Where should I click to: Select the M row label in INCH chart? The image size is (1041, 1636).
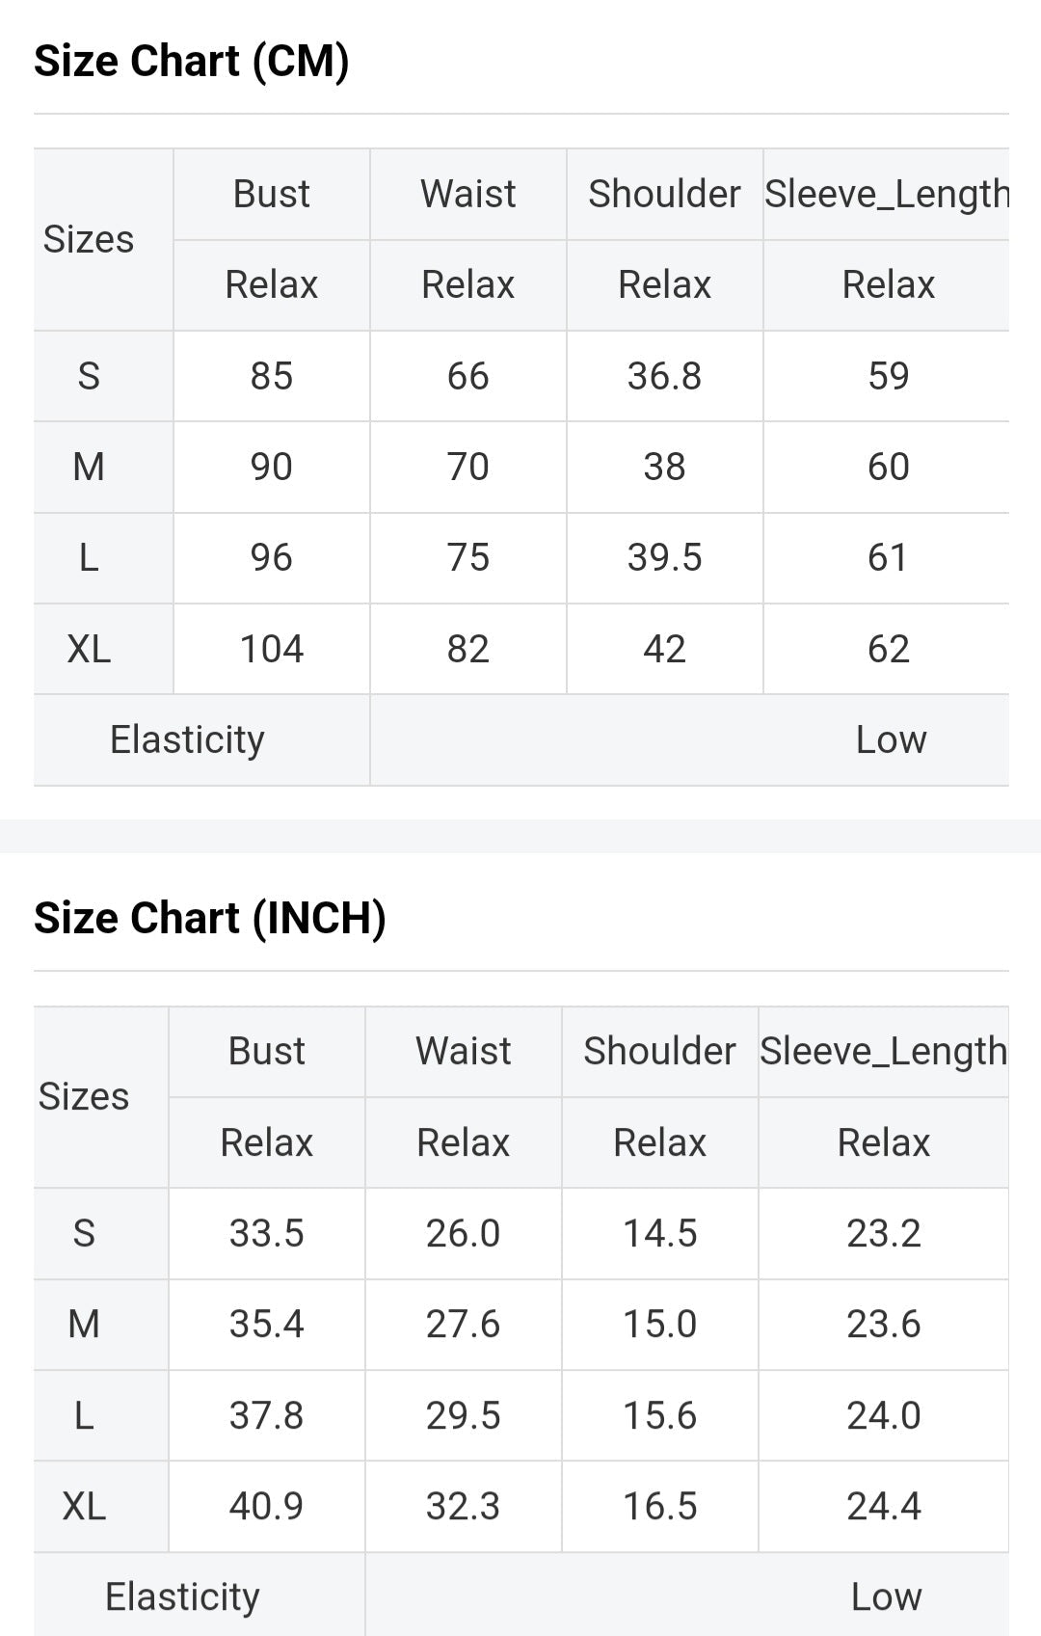[x=84, y=1324]
